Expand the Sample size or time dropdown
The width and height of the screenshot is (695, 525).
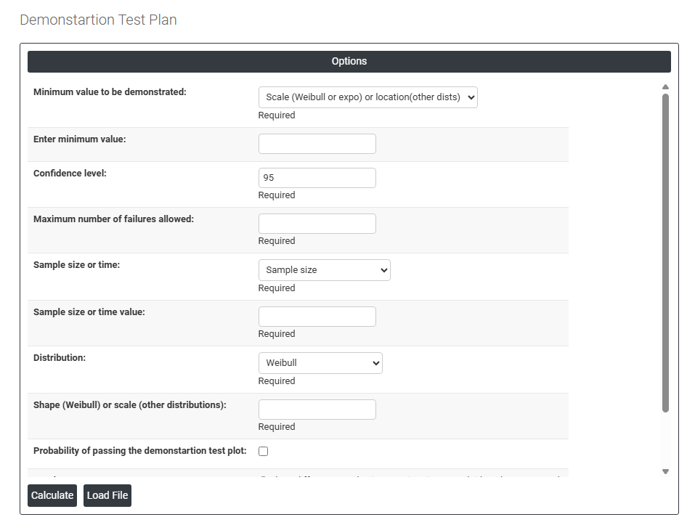324,270
